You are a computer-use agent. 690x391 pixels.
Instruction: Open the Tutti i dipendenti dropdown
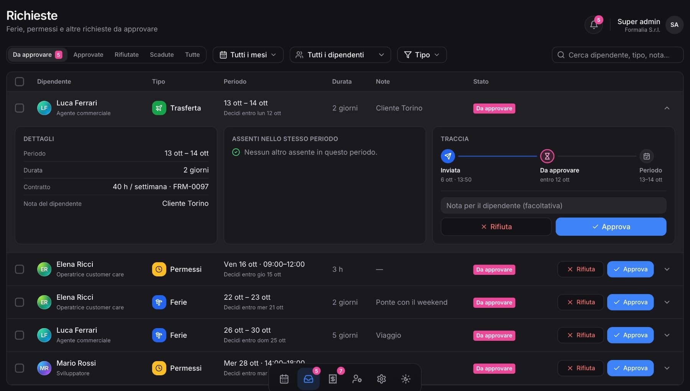(x=340, y=55)
